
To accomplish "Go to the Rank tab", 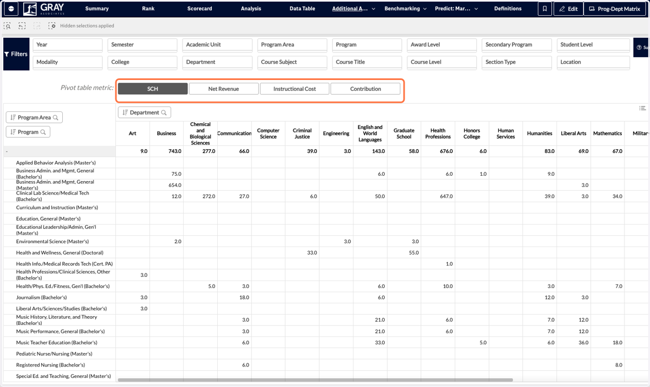I will (x=148, y=9).
